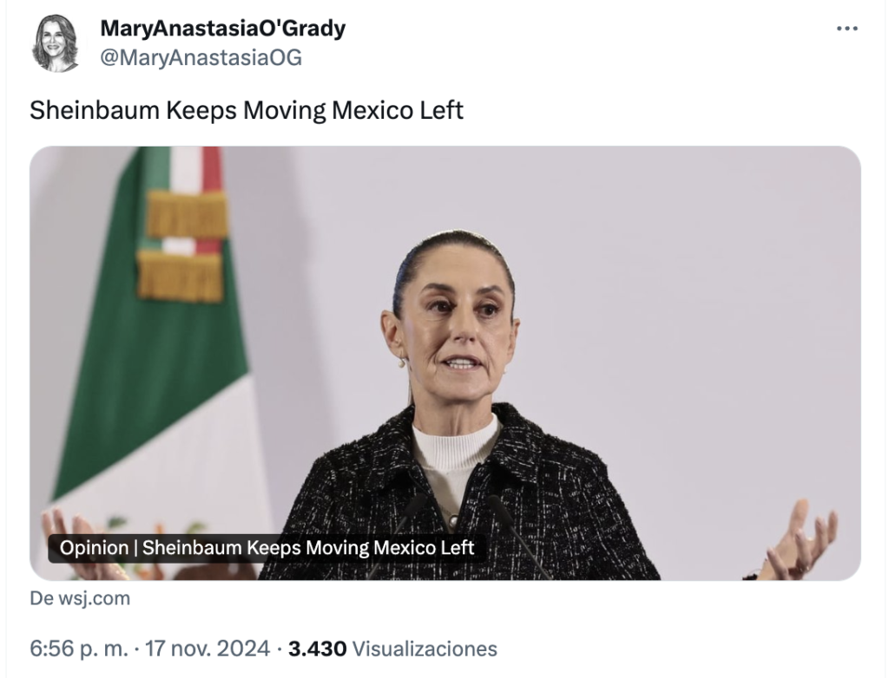Click the 6:56 p. m. timestamp
Image resolution: width=889 pixels, height=678 pixels.
[79, 649]
